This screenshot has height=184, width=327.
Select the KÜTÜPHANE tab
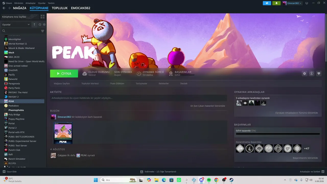(x=39, y=8)
